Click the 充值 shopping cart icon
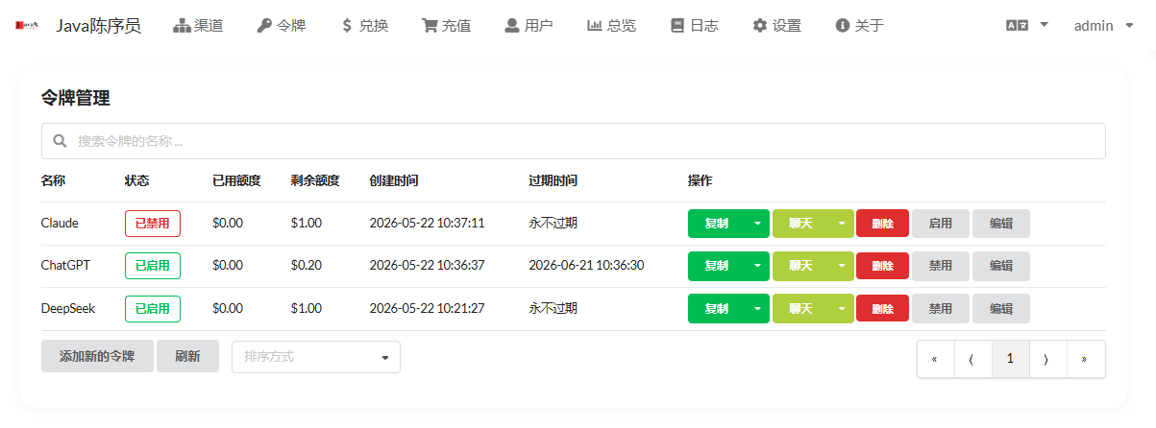Viewport: 1156px width, 428px height. 430,26
